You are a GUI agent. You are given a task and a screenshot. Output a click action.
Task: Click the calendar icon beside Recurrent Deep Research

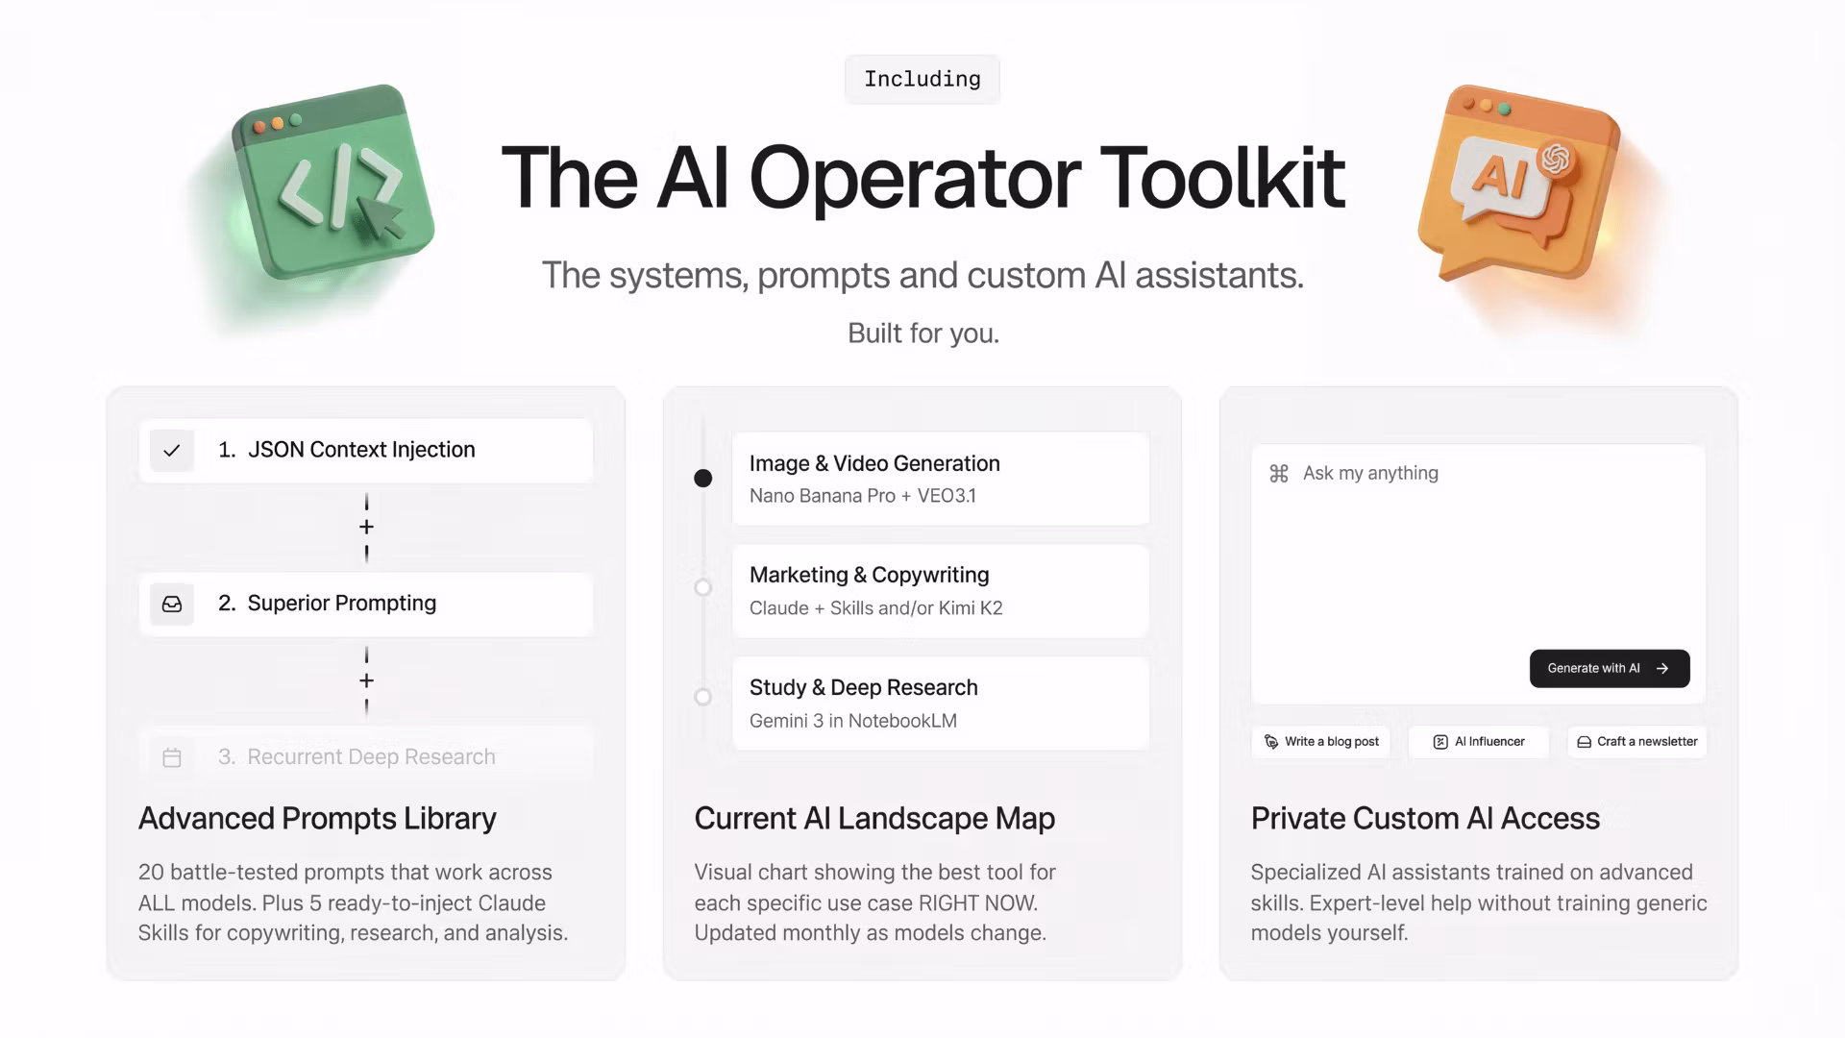pyautogui.click(x=172, y=757)
